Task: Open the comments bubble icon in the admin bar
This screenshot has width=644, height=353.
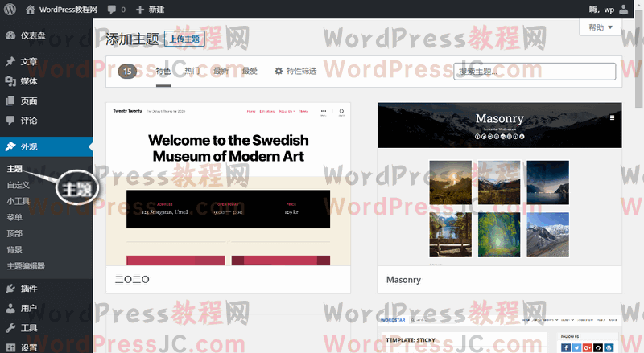Action: pyautogui.click(x=112, y=10)
